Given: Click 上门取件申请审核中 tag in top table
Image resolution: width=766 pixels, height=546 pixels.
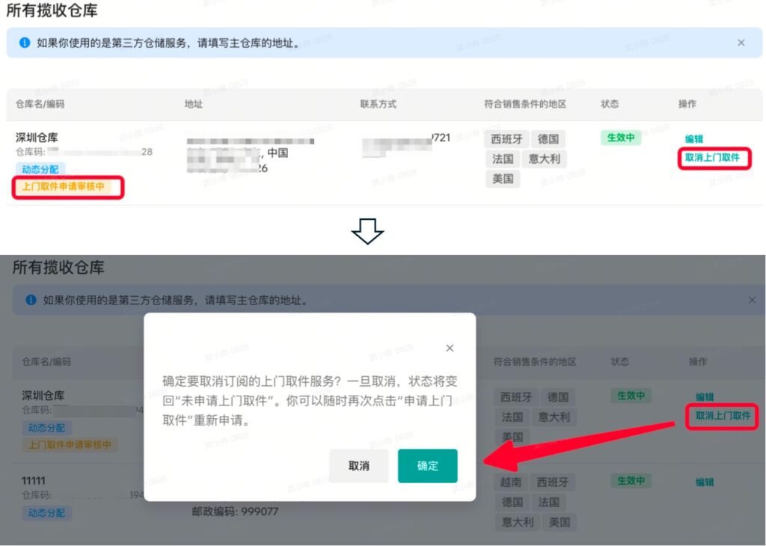Looking at the screenshot, I should click(x=63, y=186).
